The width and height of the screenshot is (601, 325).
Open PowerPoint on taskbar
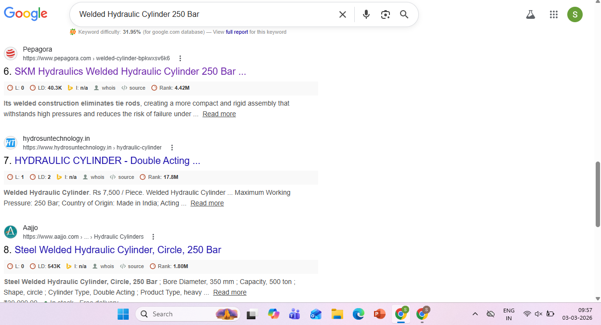[379, 314]
